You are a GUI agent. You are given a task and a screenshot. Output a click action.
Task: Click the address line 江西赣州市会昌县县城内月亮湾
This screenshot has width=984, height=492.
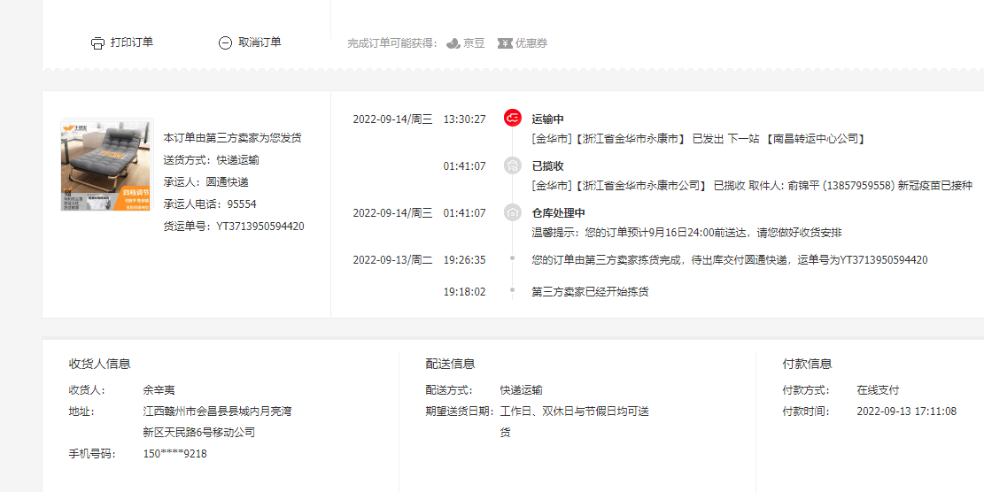tap(217, 411)
